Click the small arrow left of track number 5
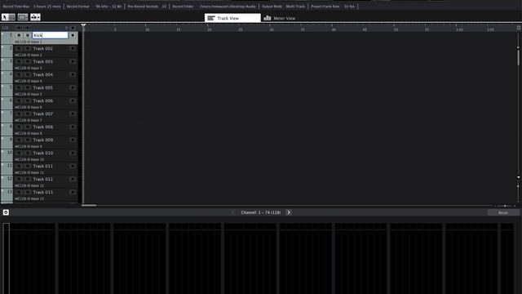The height and width of the screenshot is (294, 522). point(3,87)
